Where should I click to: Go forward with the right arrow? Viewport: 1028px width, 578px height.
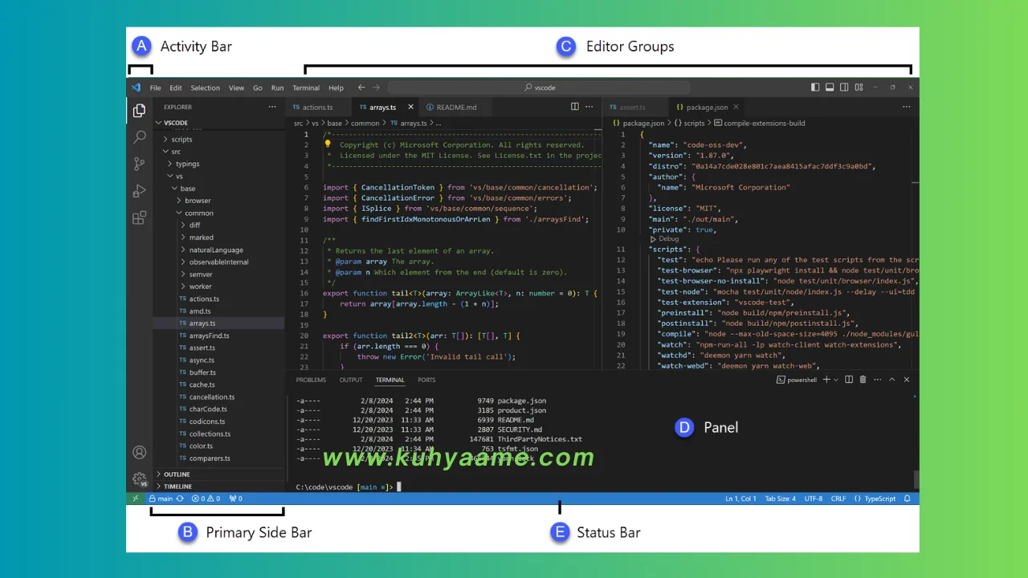[x=376, y=88]
